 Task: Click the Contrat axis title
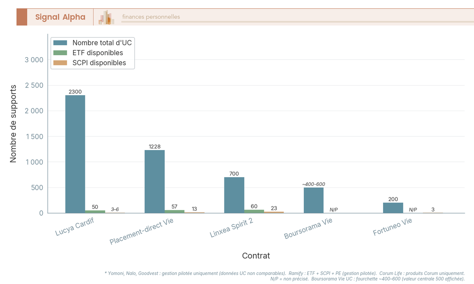pyautogui.click(x=256, y=256)
